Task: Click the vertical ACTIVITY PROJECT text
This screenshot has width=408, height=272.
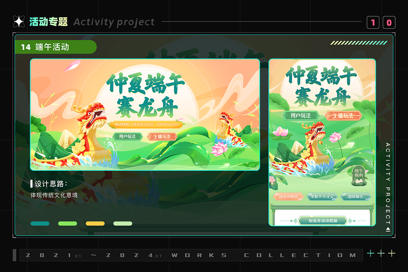Action: pos(388,183)
